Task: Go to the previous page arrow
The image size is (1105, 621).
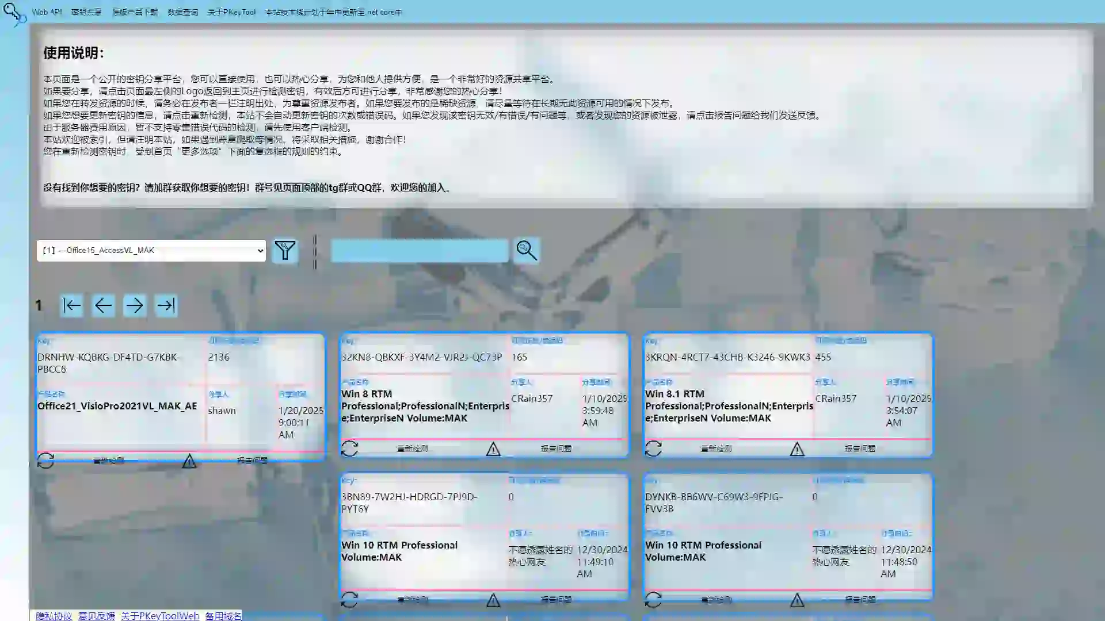Action: coord(104,305)
